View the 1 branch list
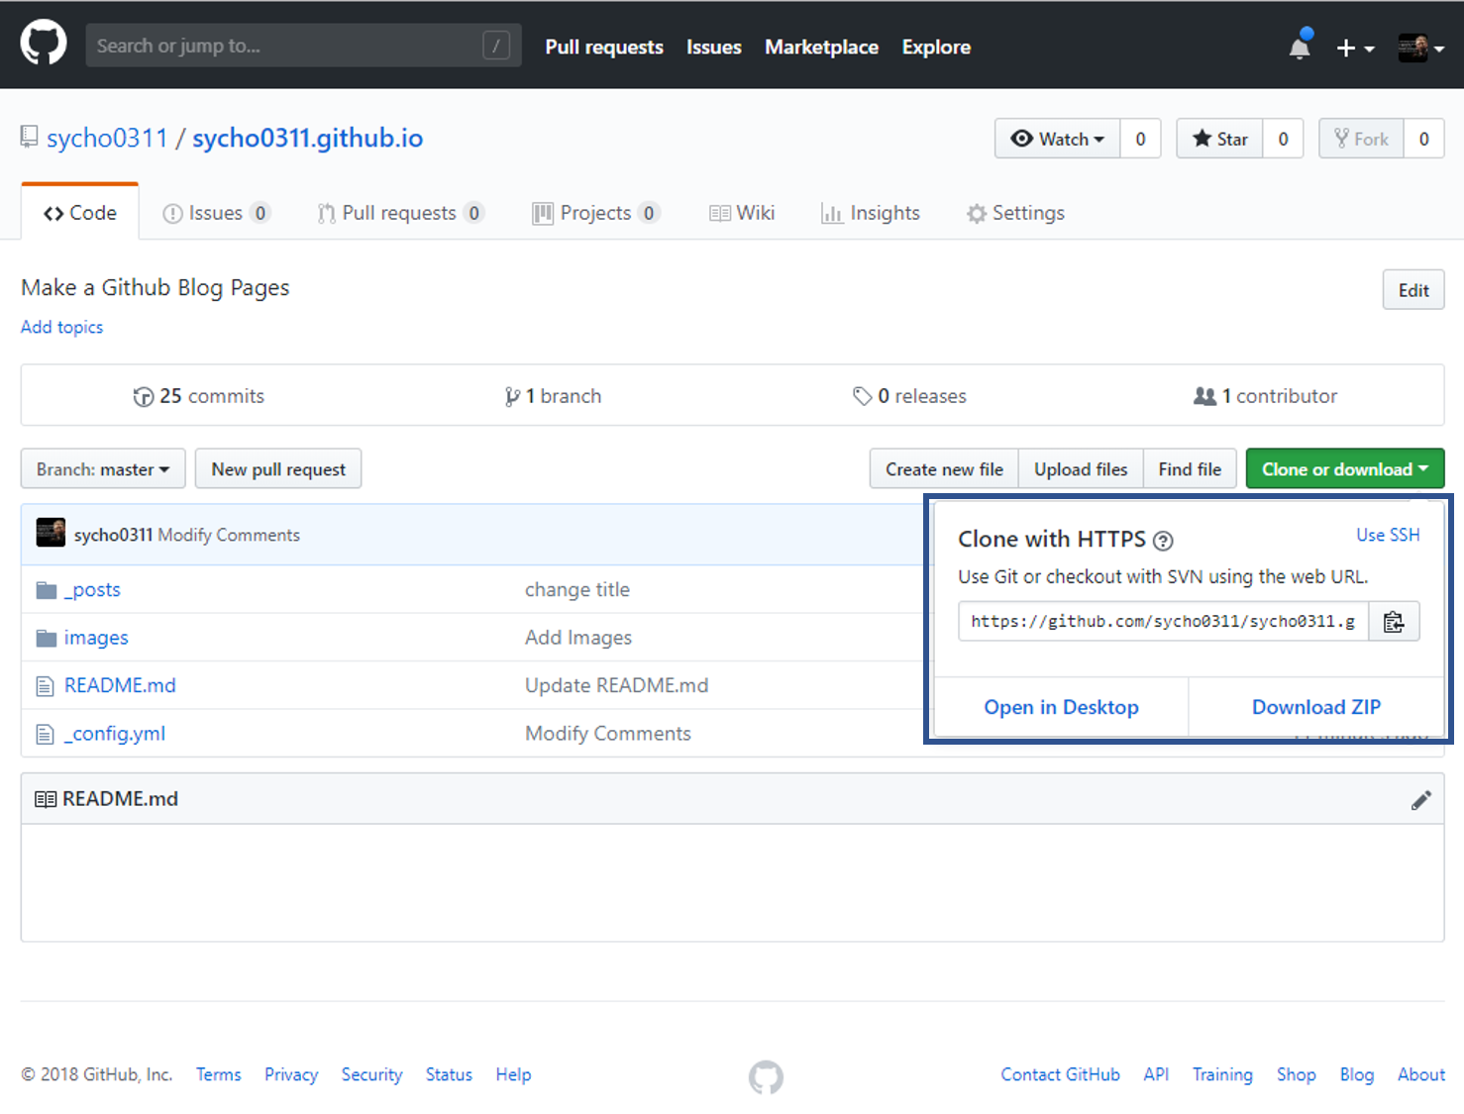Screen dimensions: 1464x1114 click(553, 396)
